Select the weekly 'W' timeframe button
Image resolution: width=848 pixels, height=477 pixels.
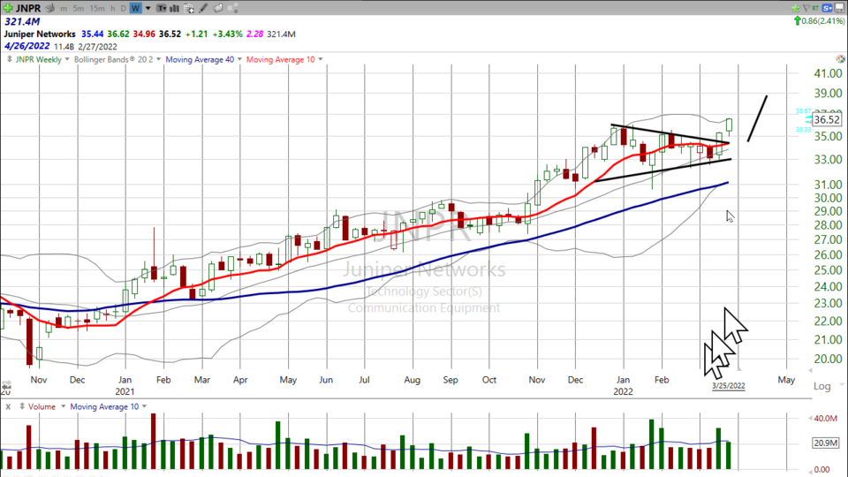click(x=136, y=8)
